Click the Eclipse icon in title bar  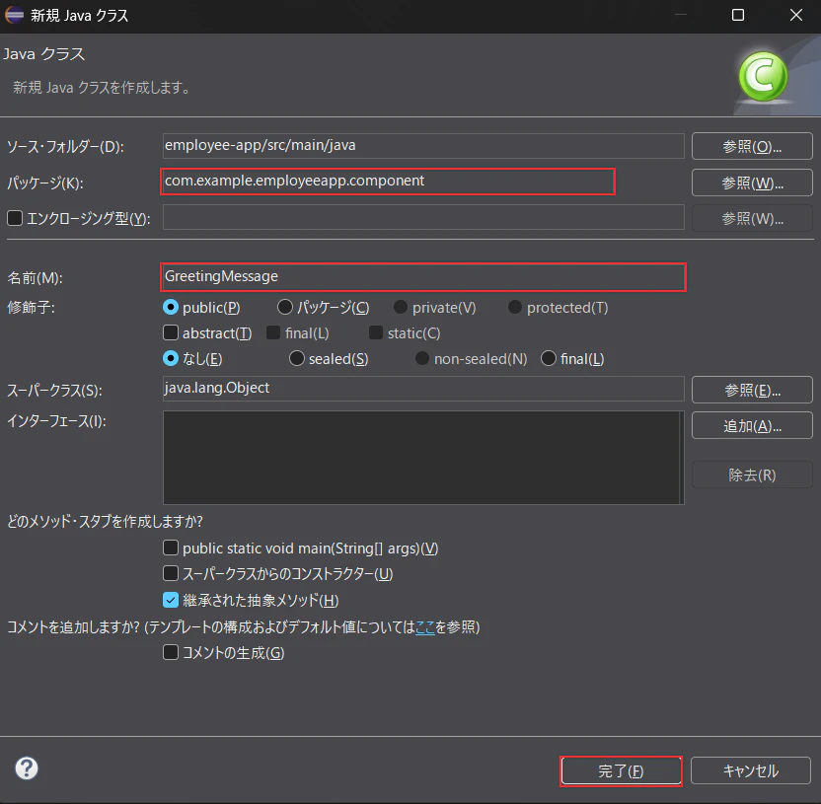[14, 15]
